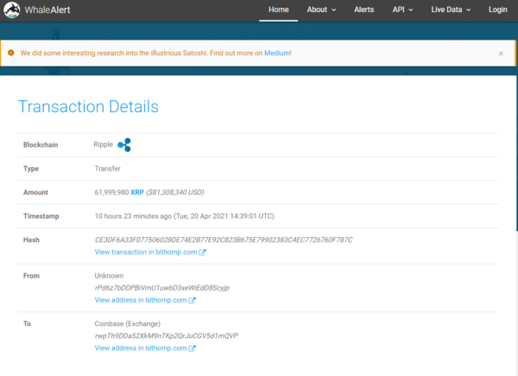Screen dimensions: 518x376
Task: Expand the About dropdown menu
Action: point(321,9)
